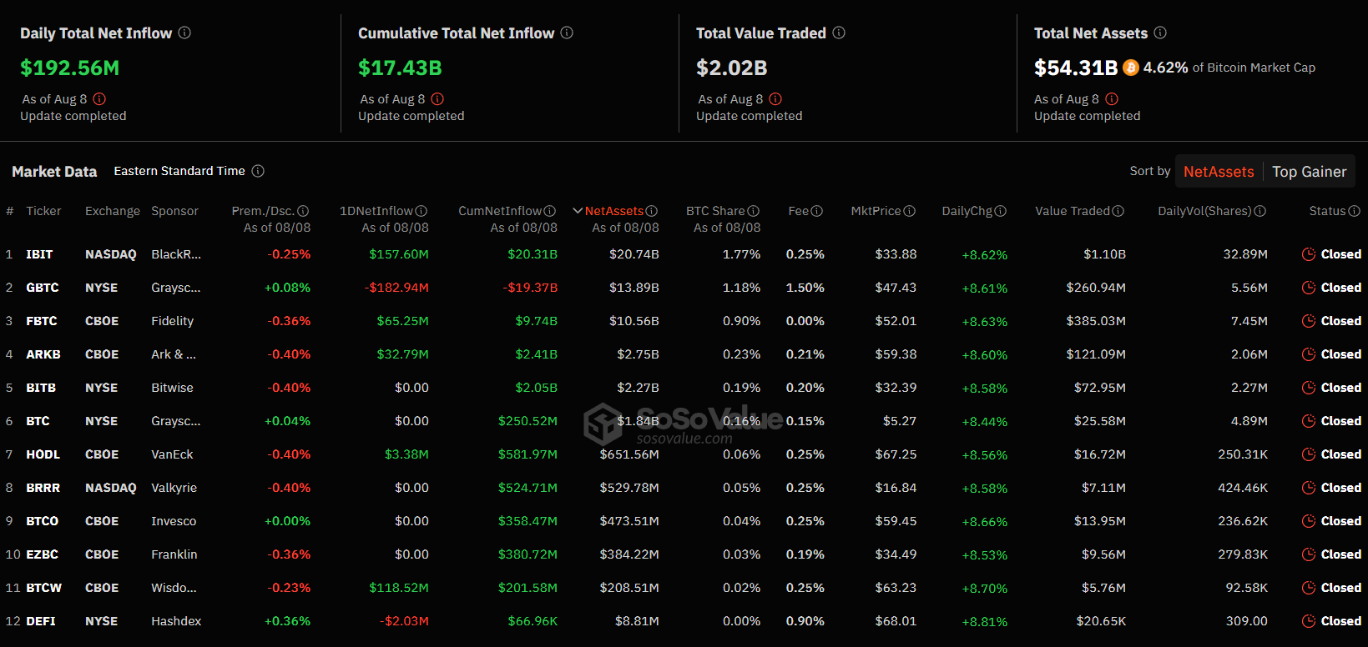Image resolution: width=1368 pixels, height=647 pixels.
Task: Click the Closed status for BTCW
Action: click(x=1341, y=588)
